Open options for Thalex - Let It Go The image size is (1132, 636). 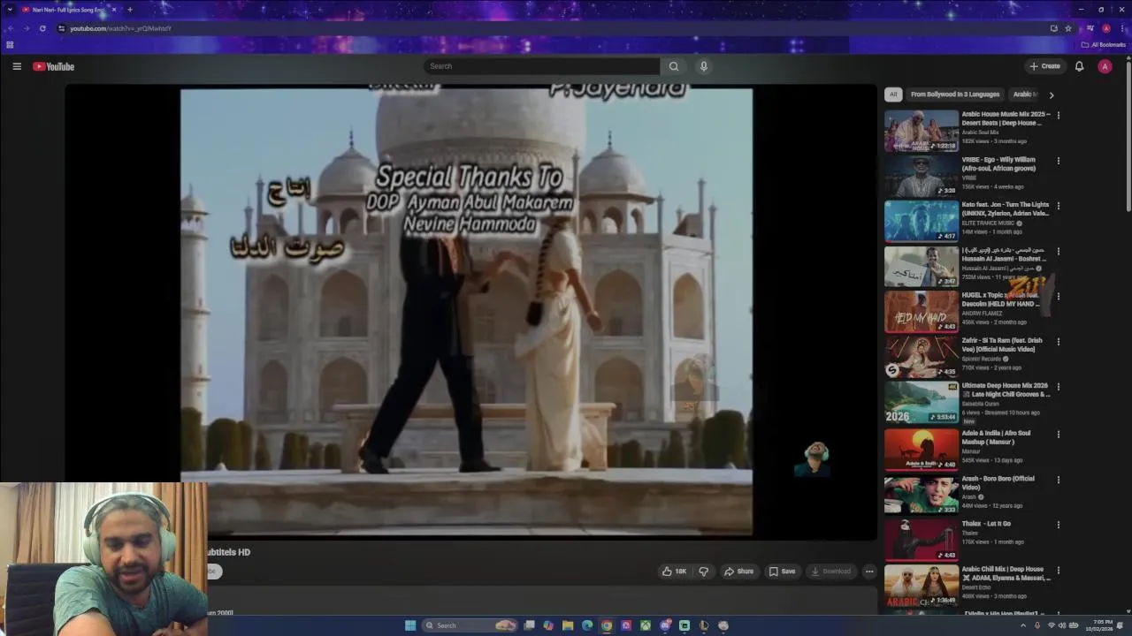[x=1058, y=525]
